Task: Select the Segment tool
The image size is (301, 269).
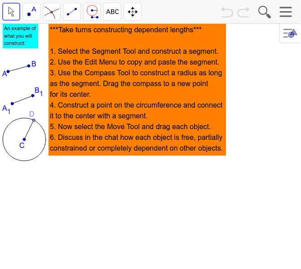Action: 72,12
